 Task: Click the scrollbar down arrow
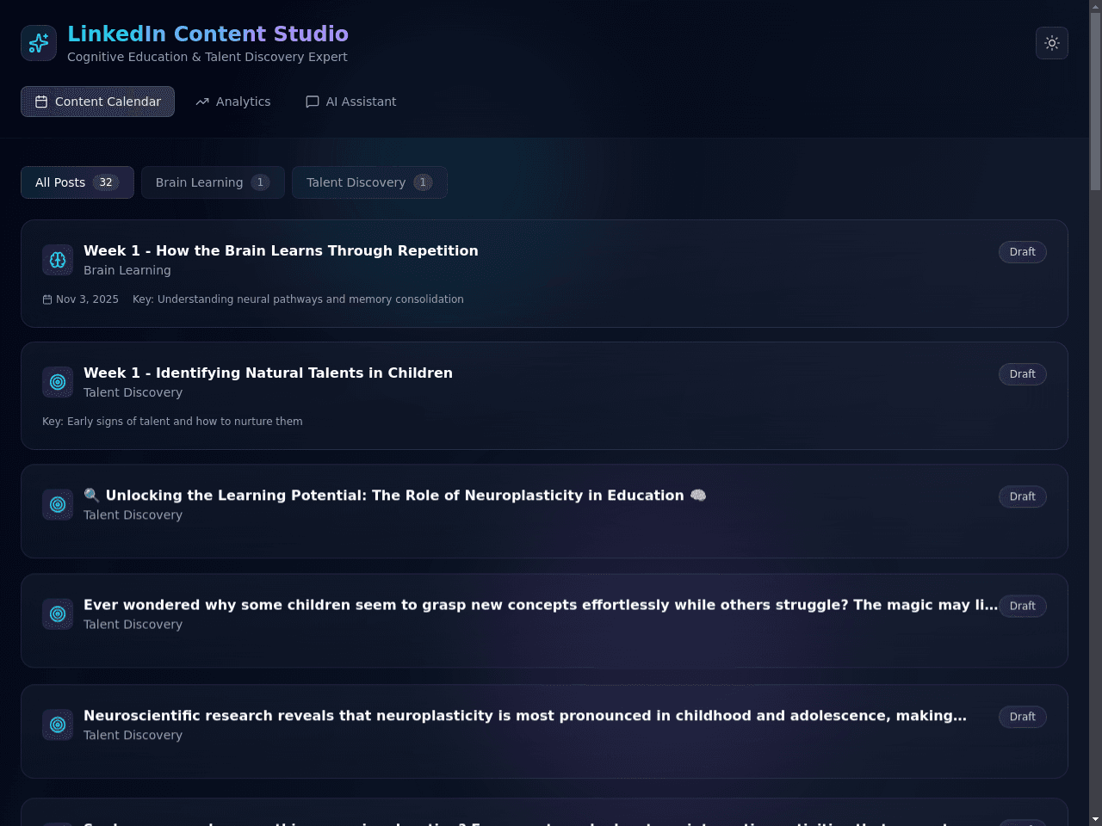(x=1095, y=819)
